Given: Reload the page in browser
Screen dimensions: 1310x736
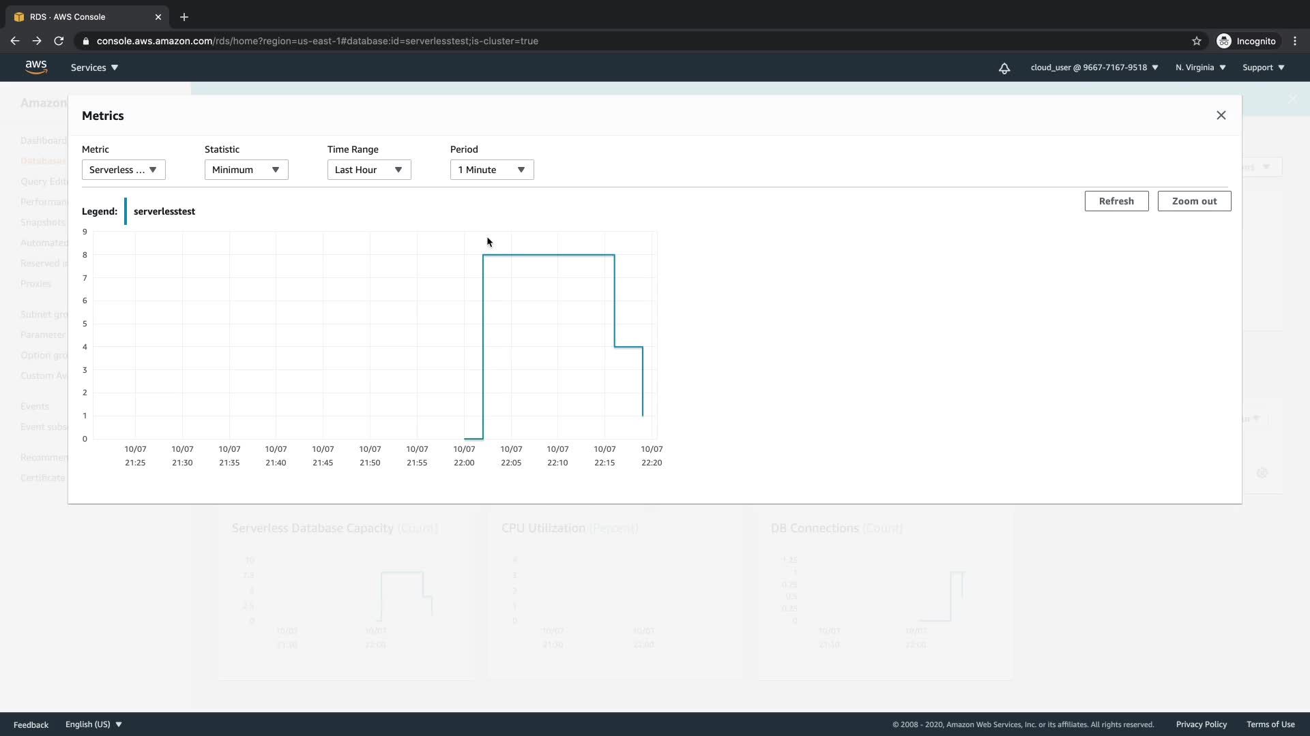Looking at the screenshot, I should pyautogui.click(x=59, y=41).
